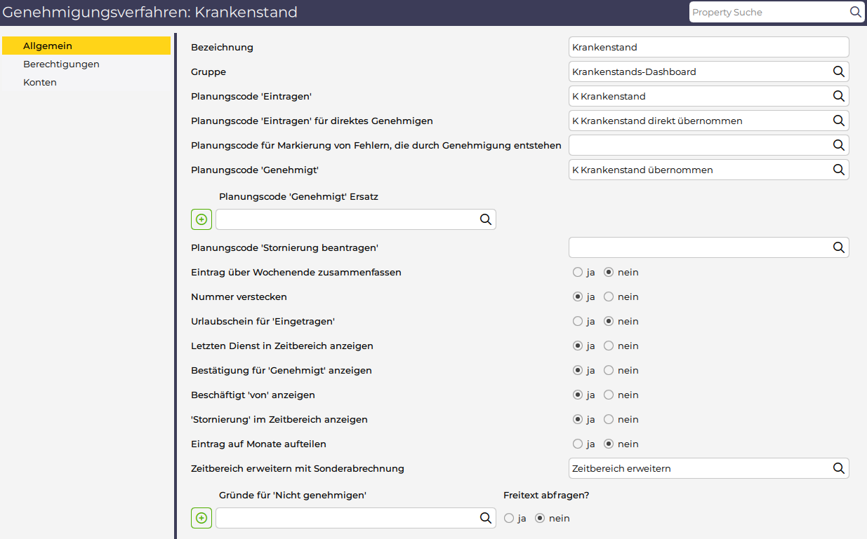Click search icon for Planungscode 'Eintragen' field
The image size is (867, 539).
coord(838,96)
